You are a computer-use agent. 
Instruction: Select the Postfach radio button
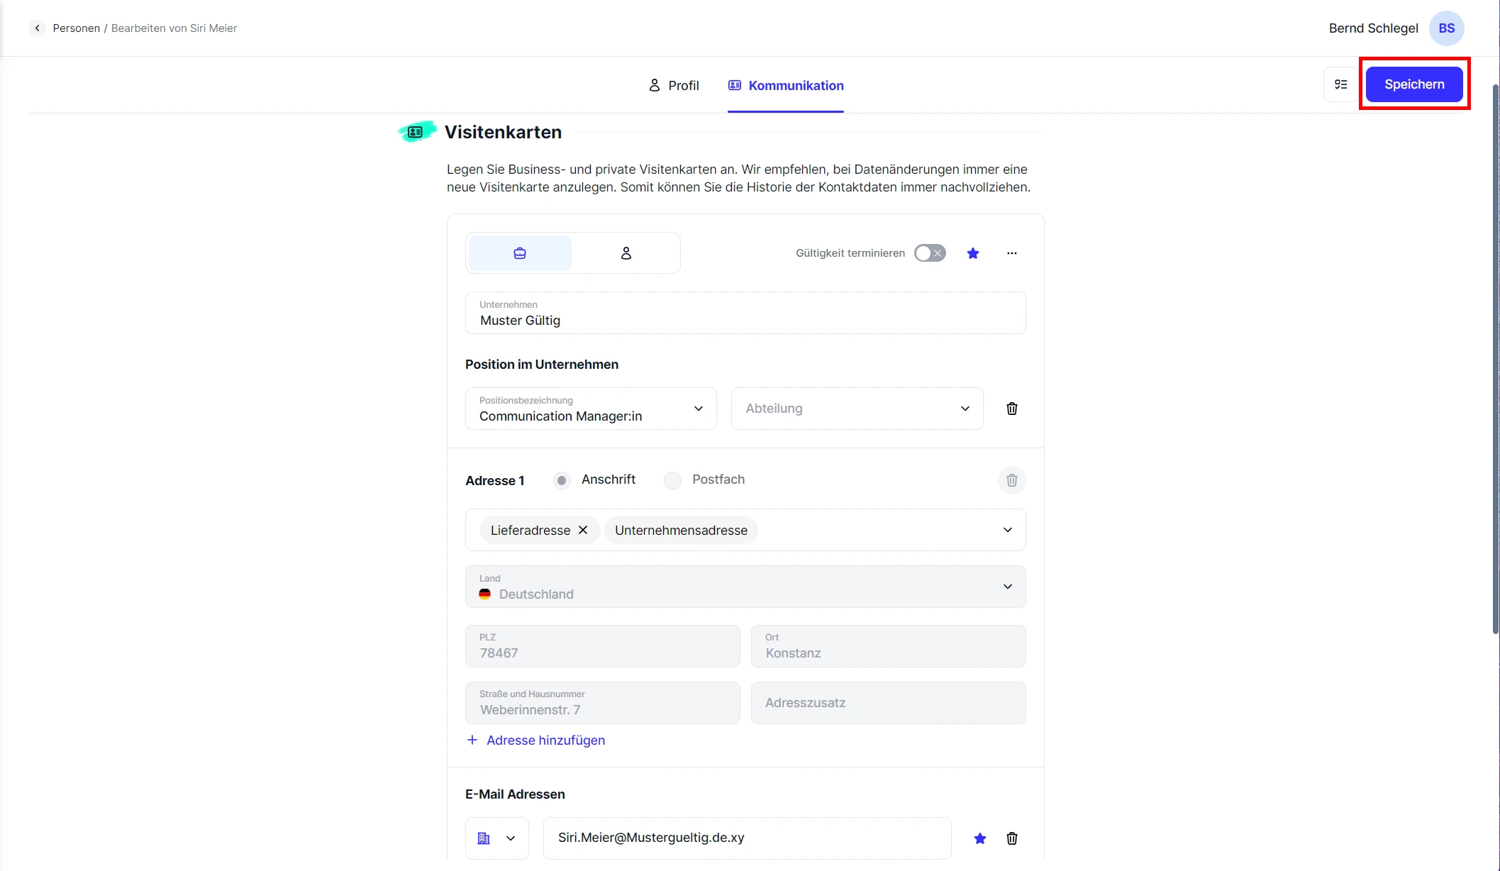[x=672, y=480]
